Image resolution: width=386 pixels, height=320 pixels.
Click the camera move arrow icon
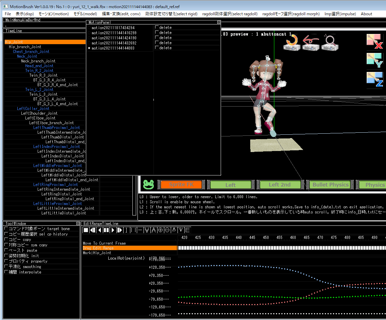[310, 43]
